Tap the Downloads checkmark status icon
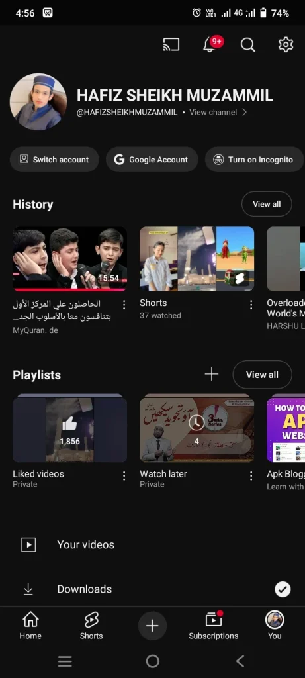Viewport: 305px width, 678px height. pyautogui.click(x=283, y=589)
